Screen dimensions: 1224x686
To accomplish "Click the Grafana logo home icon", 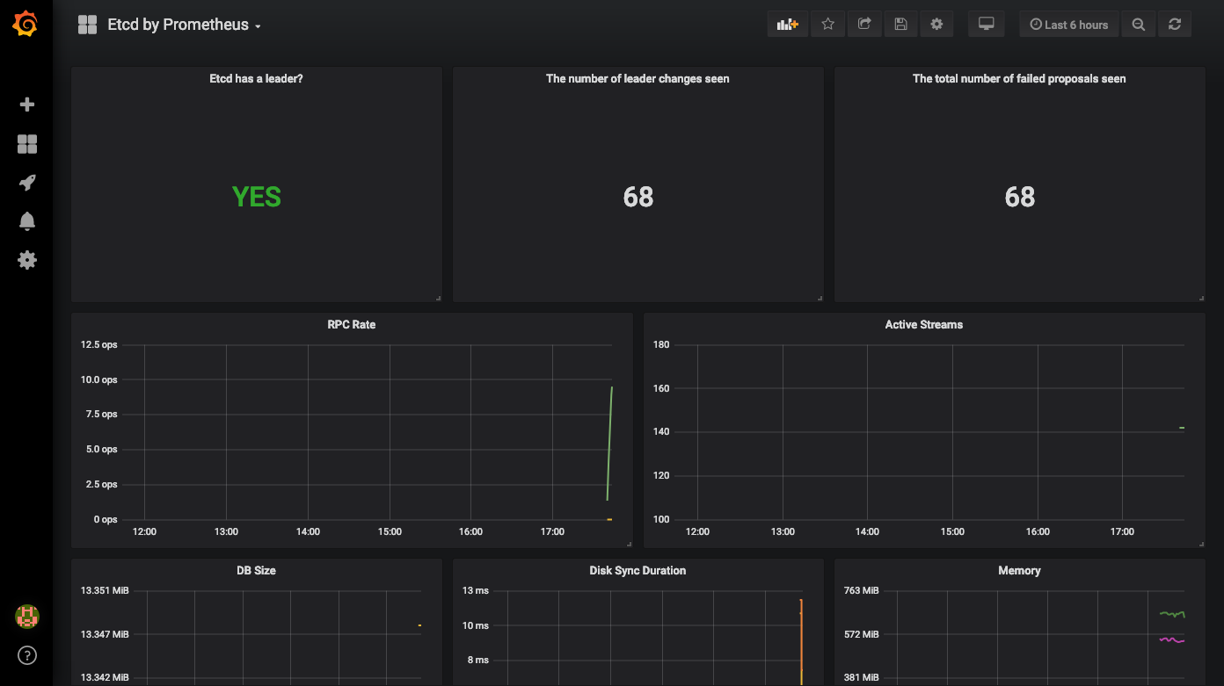I will click(x=25, y=25).
